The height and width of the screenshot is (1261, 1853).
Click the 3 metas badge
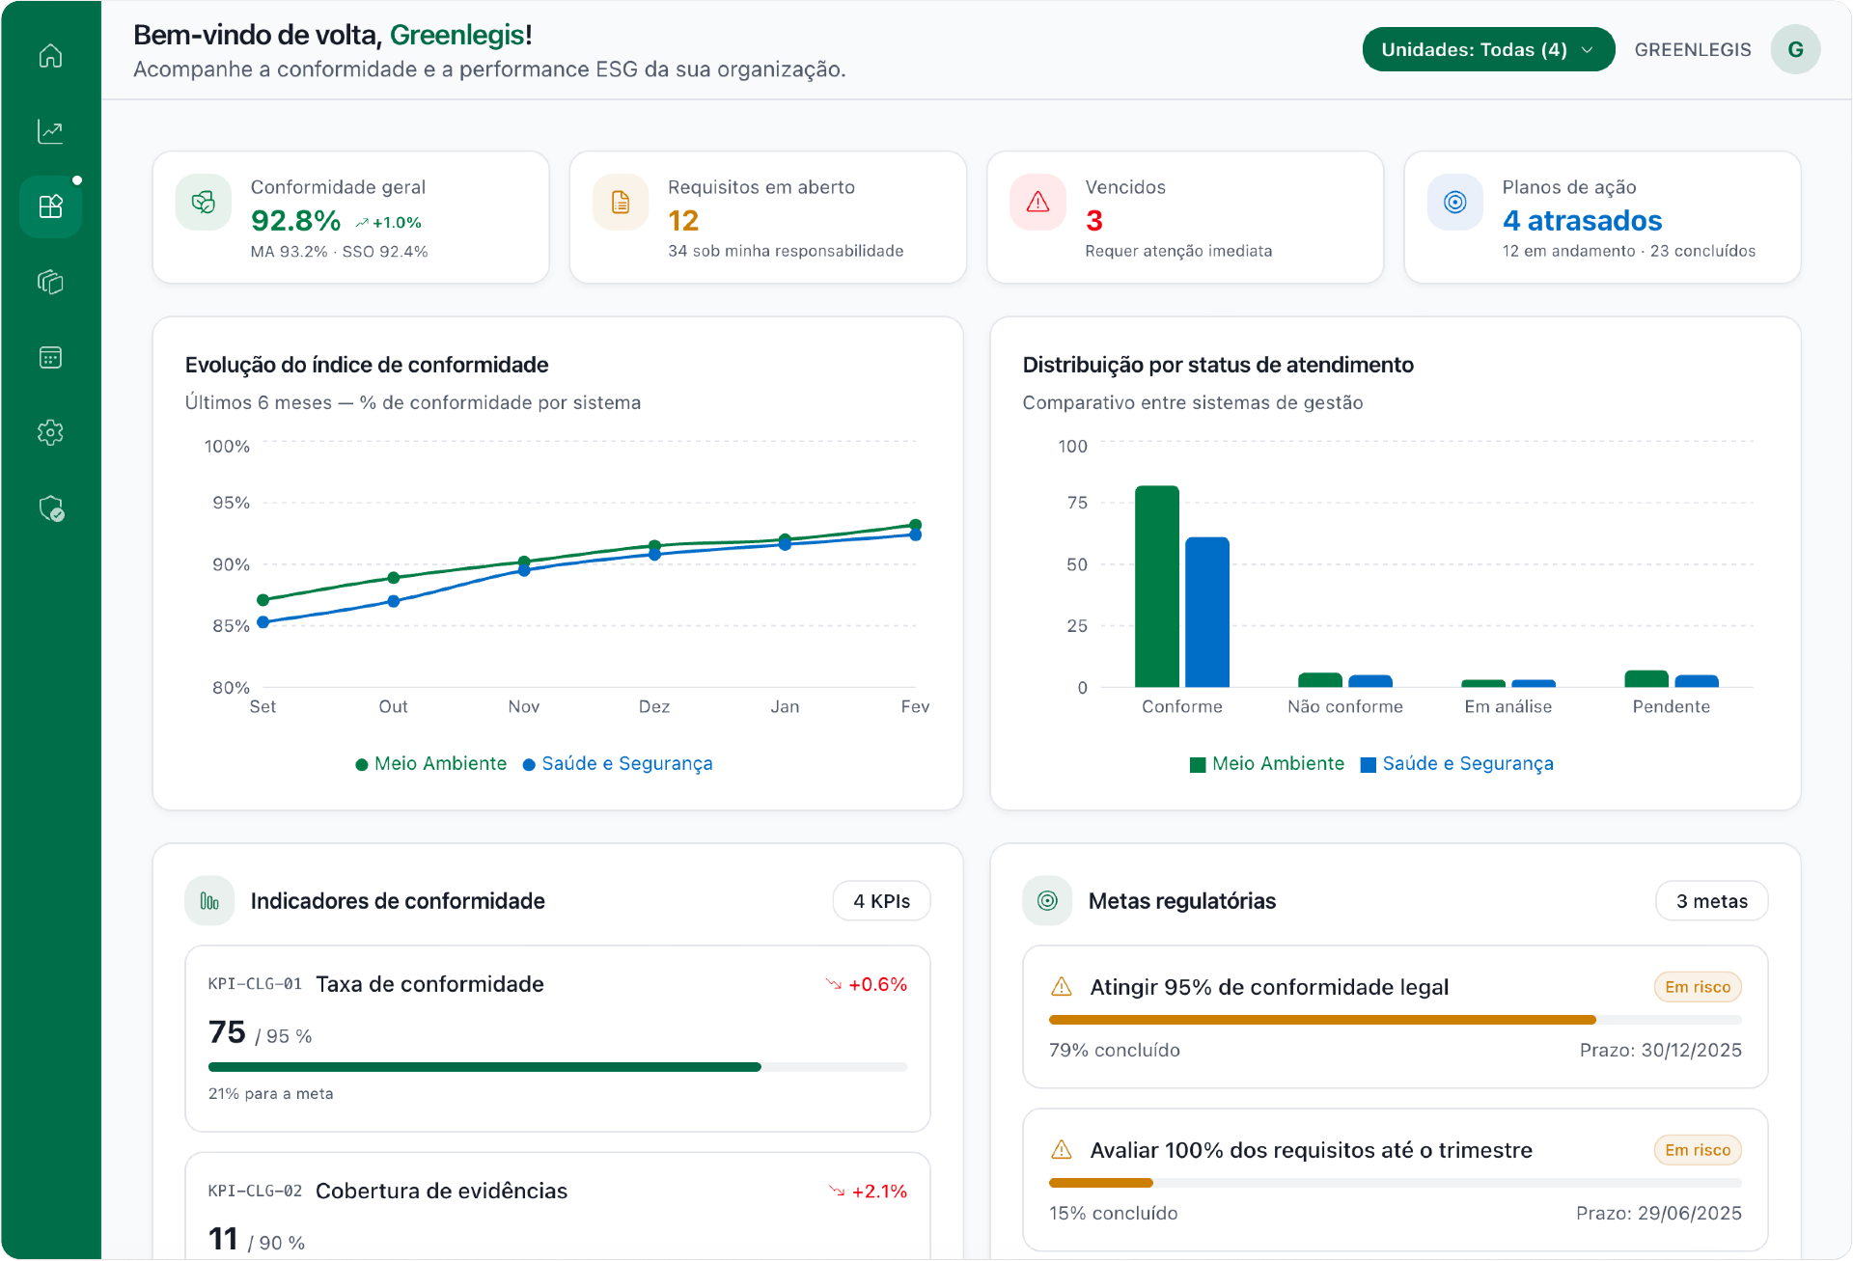pos(1711,900)
